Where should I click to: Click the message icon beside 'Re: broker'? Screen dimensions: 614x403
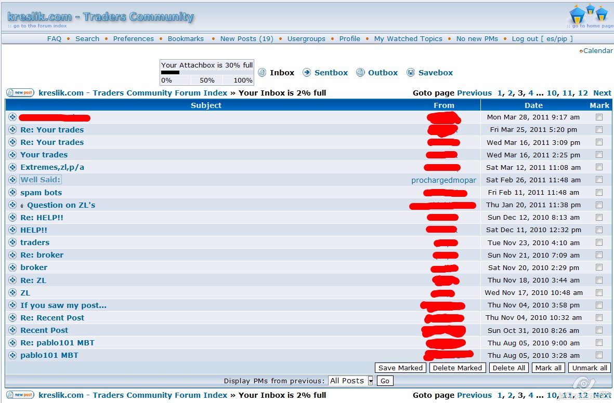click(x=12, y=254)
